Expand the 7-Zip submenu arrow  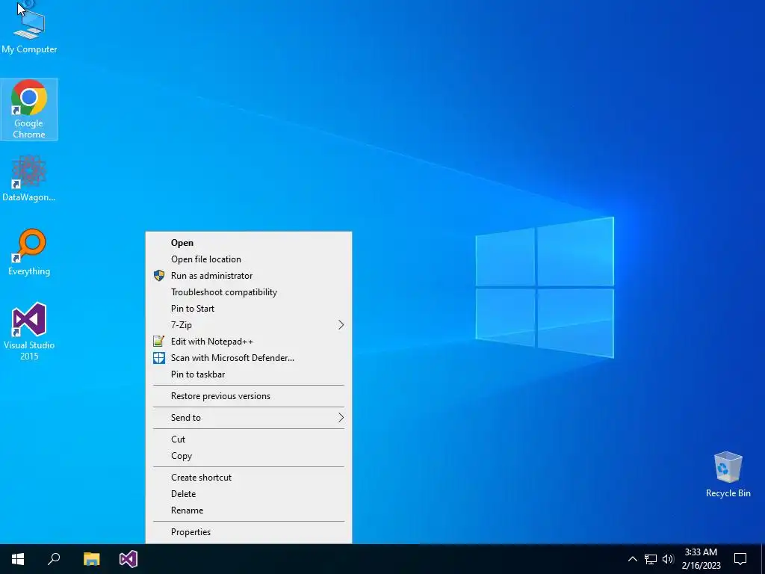tap(341, 325)
